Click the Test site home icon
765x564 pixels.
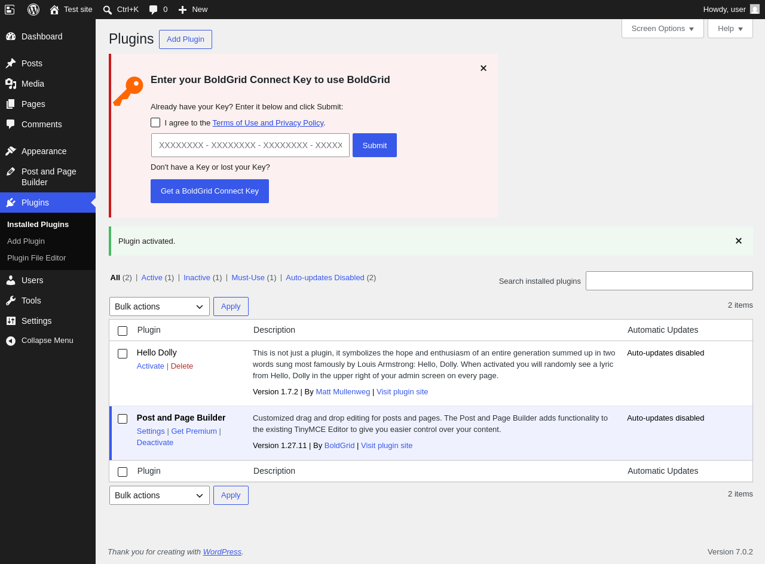[54, 10]
